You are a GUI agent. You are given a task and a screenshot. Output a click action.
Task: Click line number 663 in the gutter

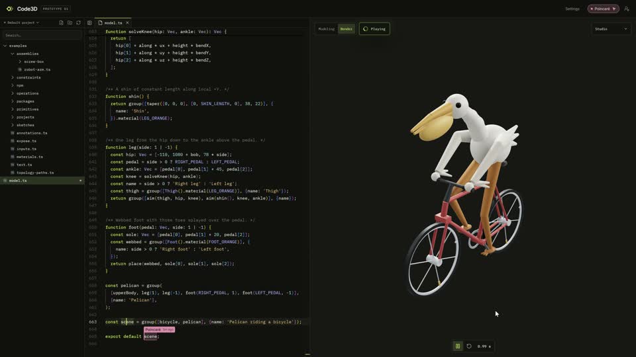point(93,322)
